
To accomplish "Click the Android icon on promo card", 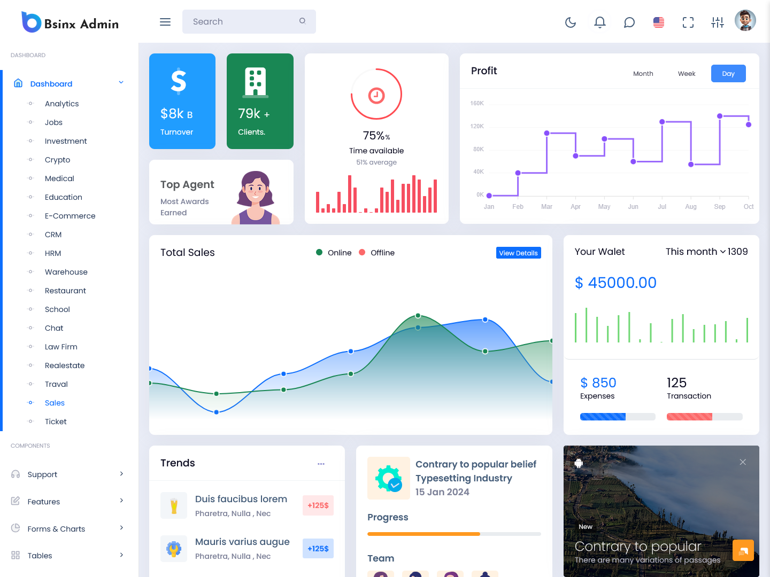I will 579,463.
